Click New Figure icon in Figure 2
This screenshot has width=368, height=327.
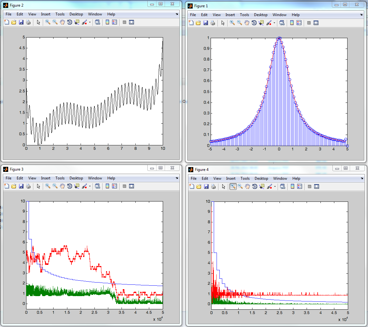coord(7,22)
